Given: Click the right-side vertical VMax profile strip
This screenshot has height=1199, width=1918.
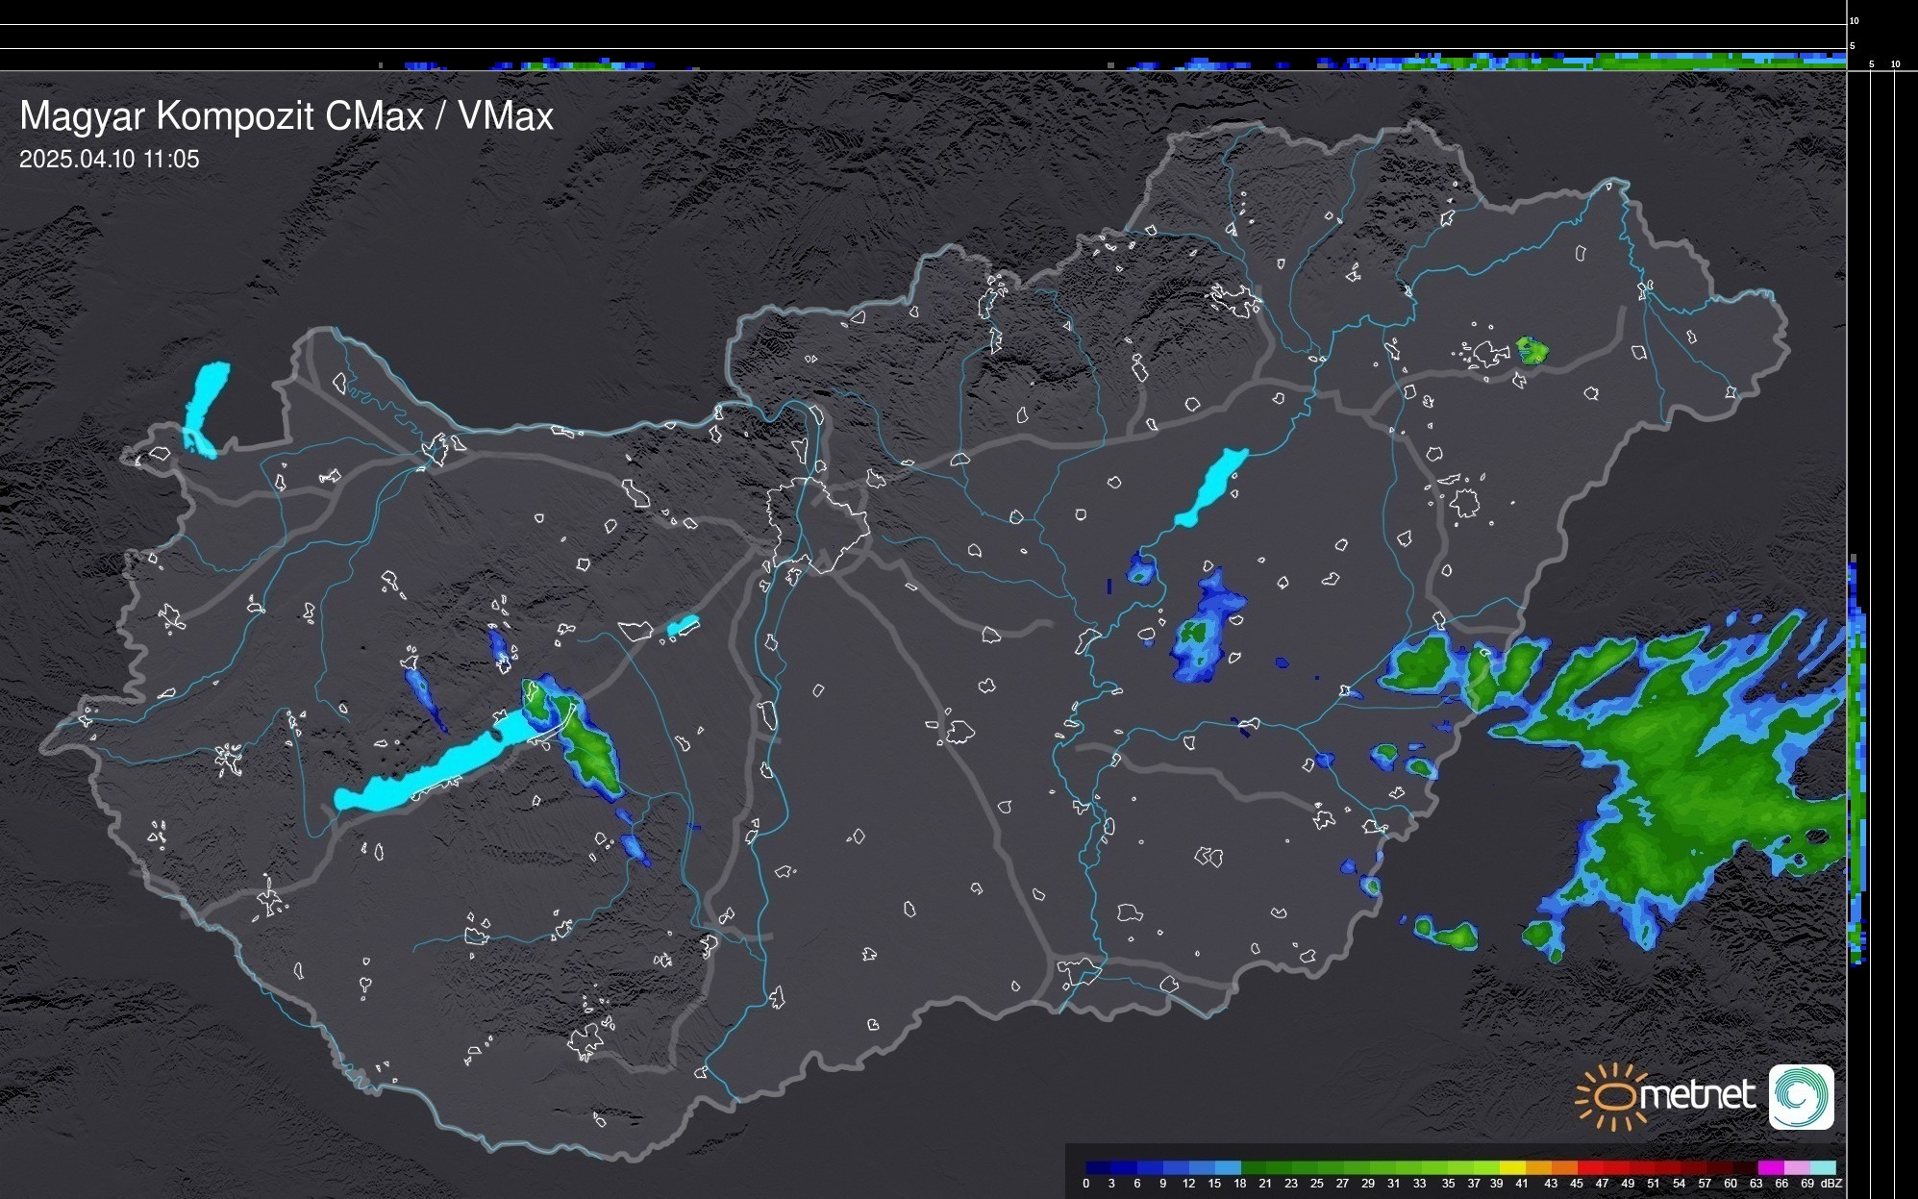Looking at the screenshot, I should click(x=1857, y=760).
